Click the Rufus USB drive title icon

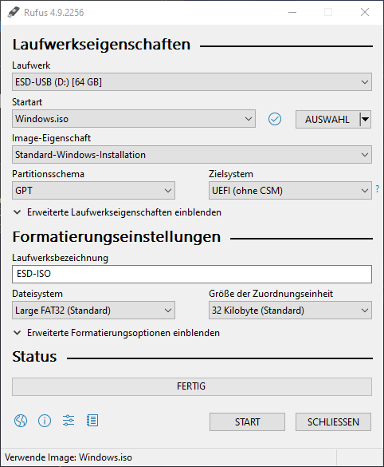pyautogui.click(x=13, y=12)
